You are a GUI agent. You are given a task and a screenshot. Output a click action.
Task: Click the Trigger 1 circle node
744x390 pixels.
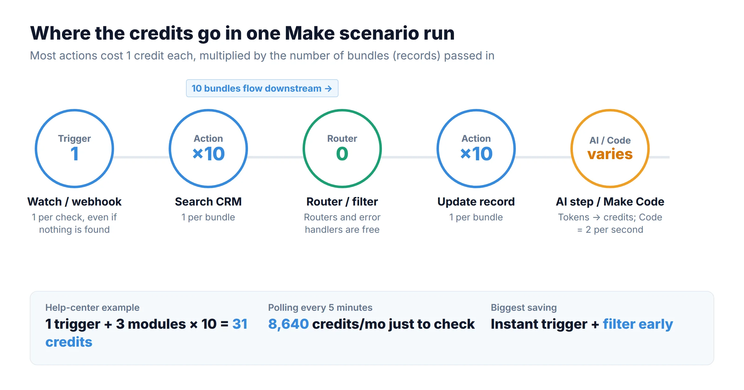[x=74, y=149]
